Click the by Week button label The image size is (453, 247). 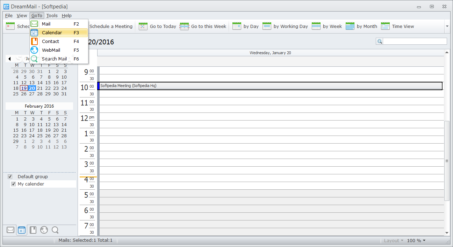(x=332, y=26)
